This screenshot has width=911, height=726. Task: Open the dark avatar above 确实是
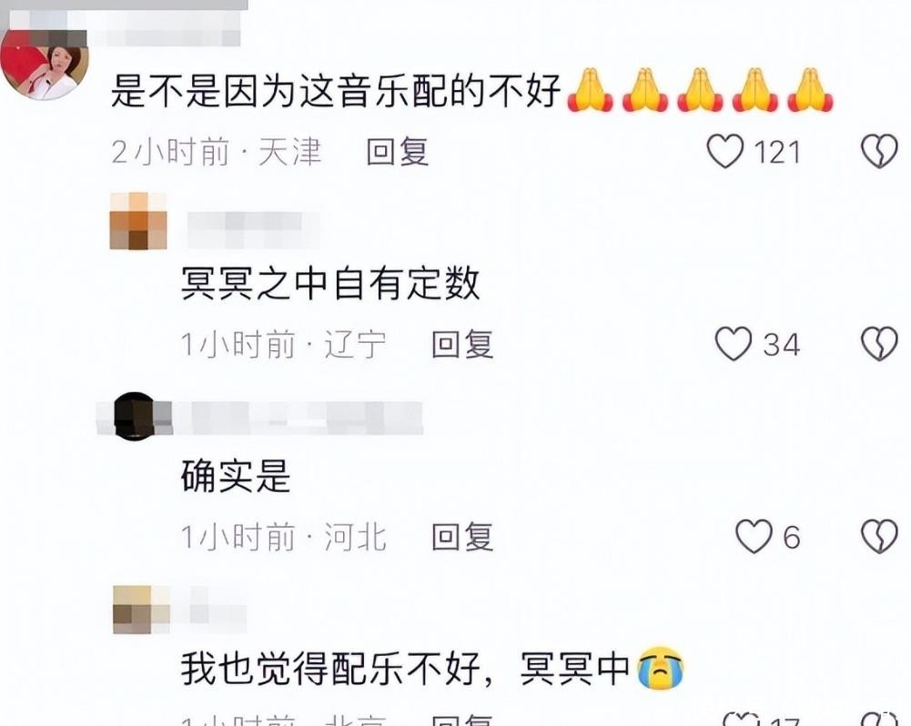pyautogui.click(x=135, y=416)
